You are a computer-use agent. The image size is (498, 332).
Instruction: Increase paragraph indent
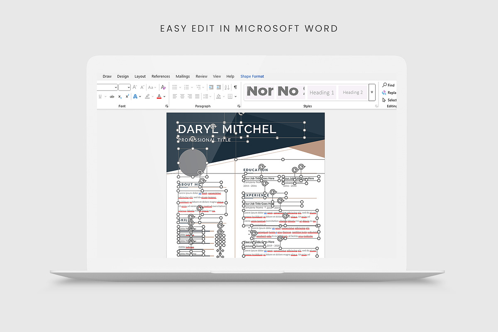[219, 87]
